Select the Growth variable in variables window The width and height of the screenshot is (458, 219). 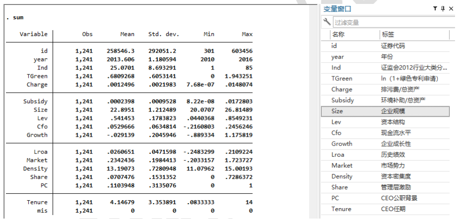385,144
